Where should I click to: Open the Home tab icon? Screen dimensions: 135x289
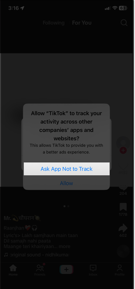tap(13, 268)
